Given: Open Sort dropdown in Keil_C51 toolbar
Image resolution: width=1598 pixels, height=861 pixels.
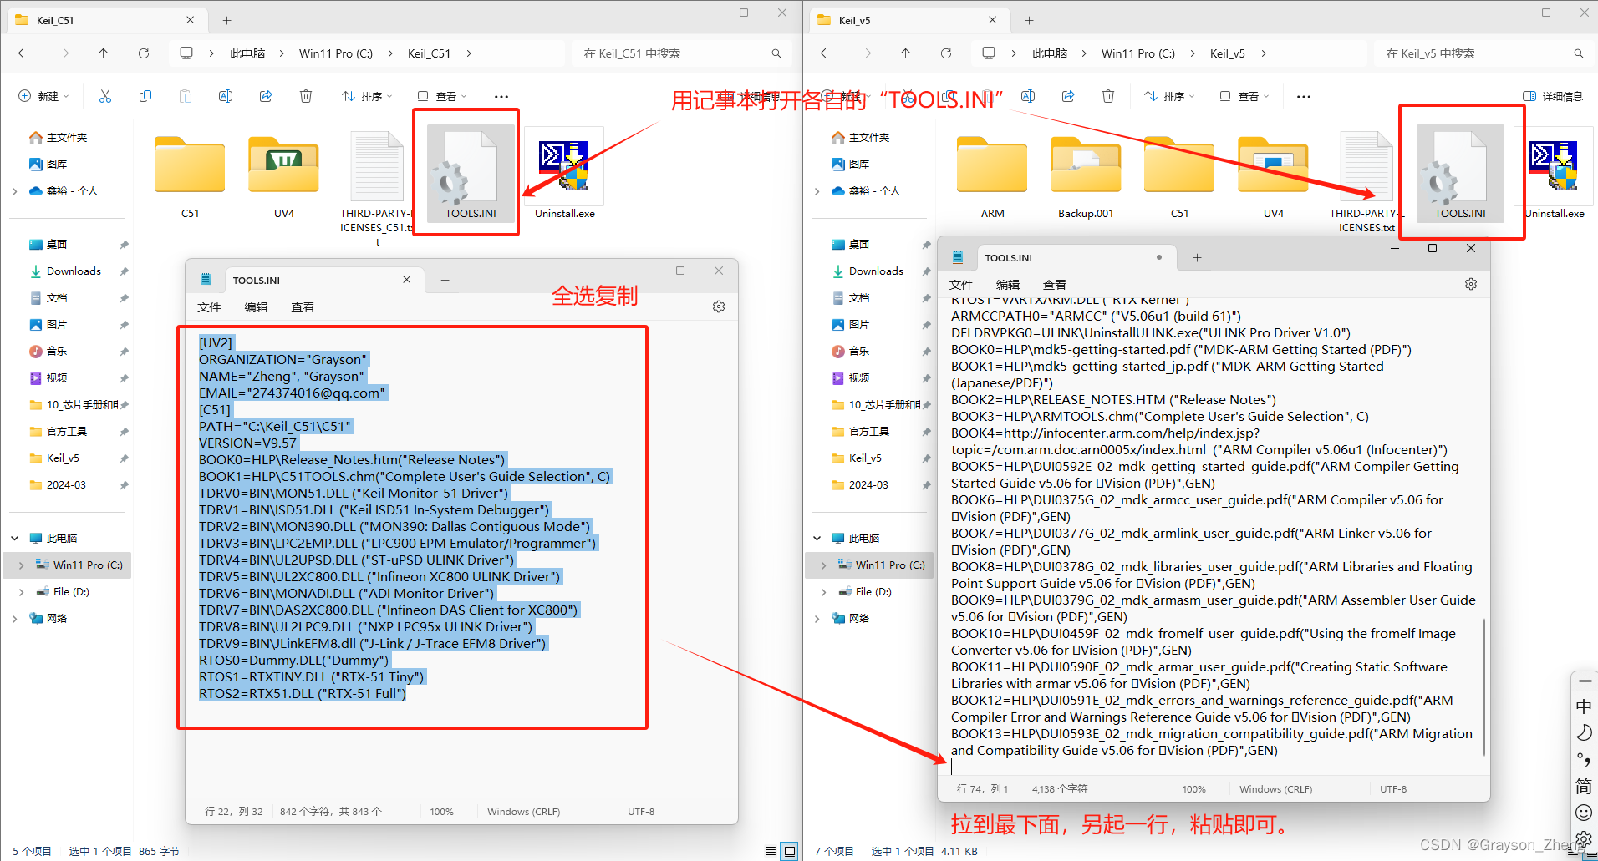Looking at the screenshot, I should click(x=367, y=97).
